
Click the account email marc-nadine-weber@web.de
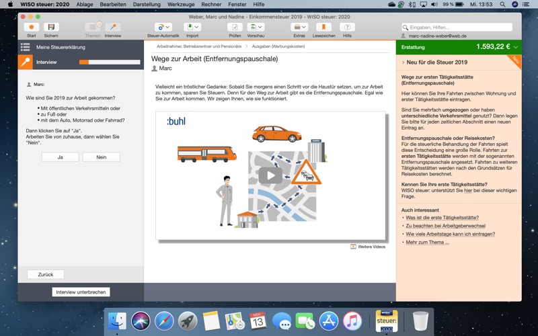click(x=438, y=36)
